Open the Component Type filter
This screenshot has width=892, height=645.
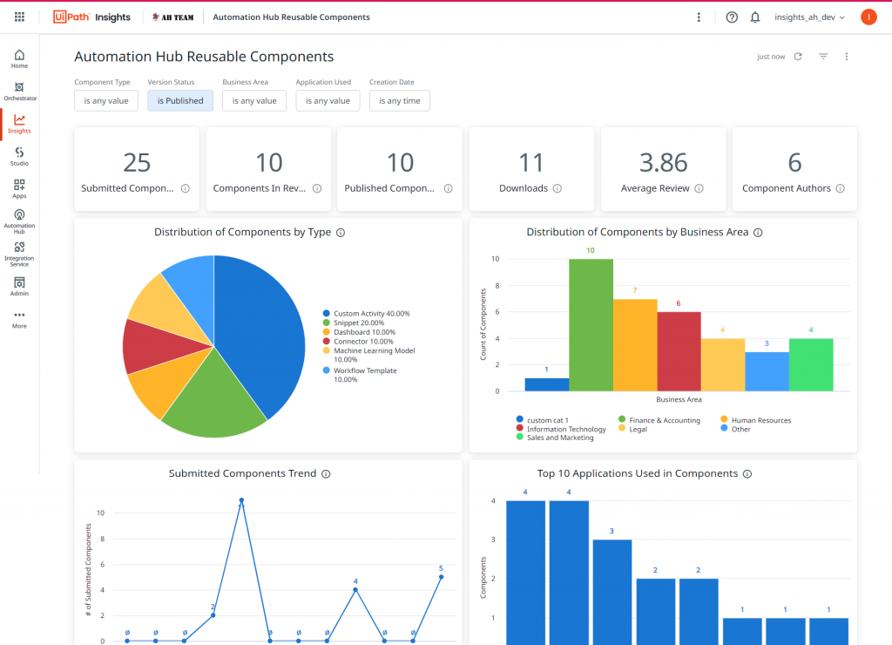[x=106, y=101]
